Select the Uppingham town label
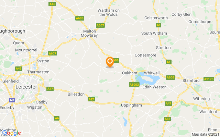This screenshot has height=137, width=220. pos(131,105)
